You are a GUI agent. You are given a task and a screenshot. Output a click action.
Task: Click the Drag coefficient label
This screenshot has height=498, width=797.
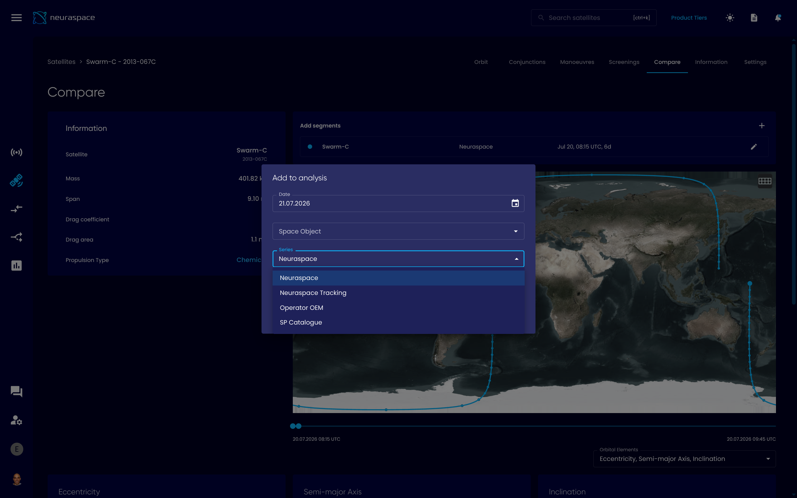[87, 219]
